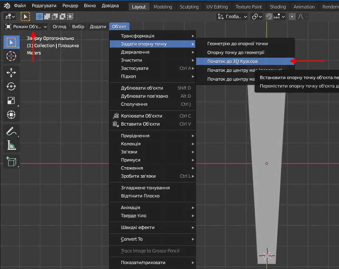Image resolution: width=339 pixels, height=269 pixels.
Task: Open the 'Режим Об'є...' mode dropdown
Action: pos(26,27)
